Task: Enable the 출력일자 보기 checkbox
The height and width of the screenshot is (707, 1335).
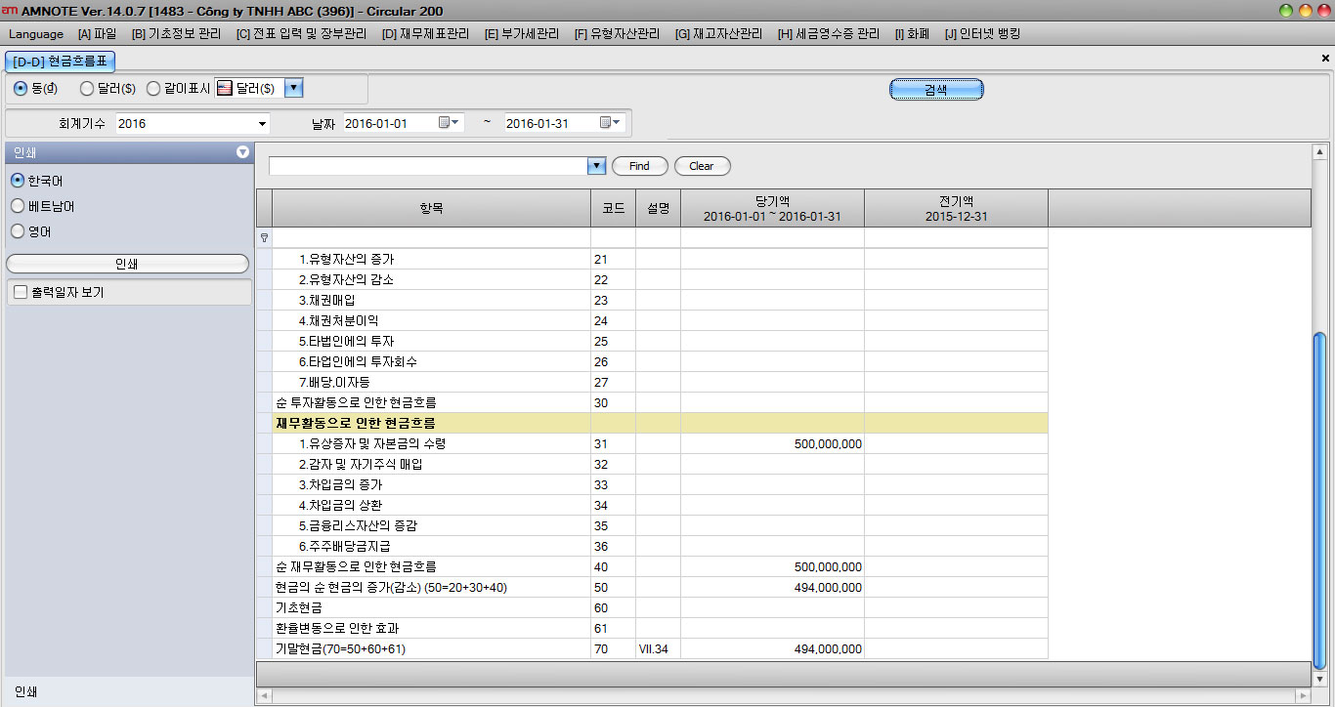Action: [21, 292]
